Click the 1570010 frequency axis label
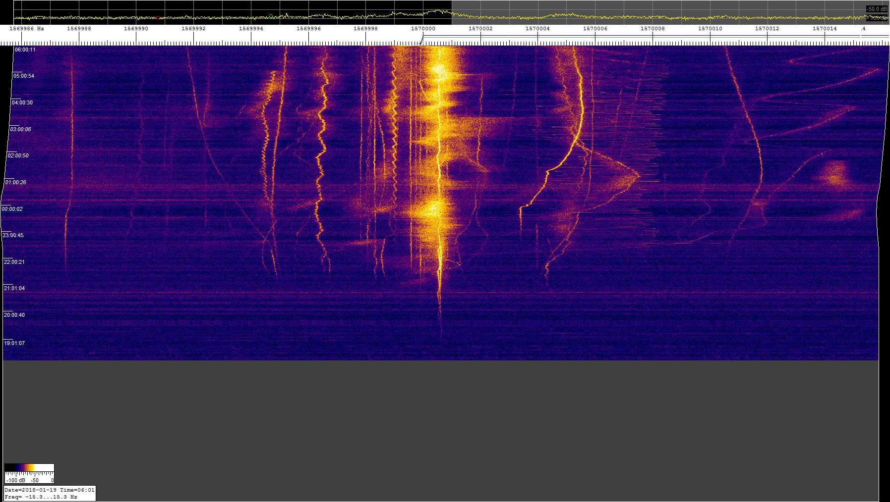The width and height of the screenshot is (890, 502). coord(710,29)
